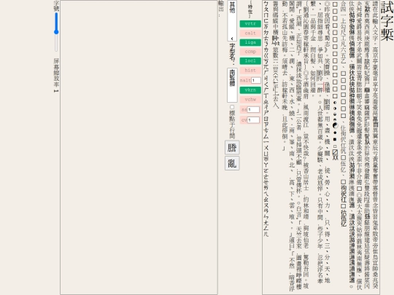Screen dimensions: 394x295
Task: Toggle the vkrn feature button
Action: pyautogui.click(x=250, y=90)
